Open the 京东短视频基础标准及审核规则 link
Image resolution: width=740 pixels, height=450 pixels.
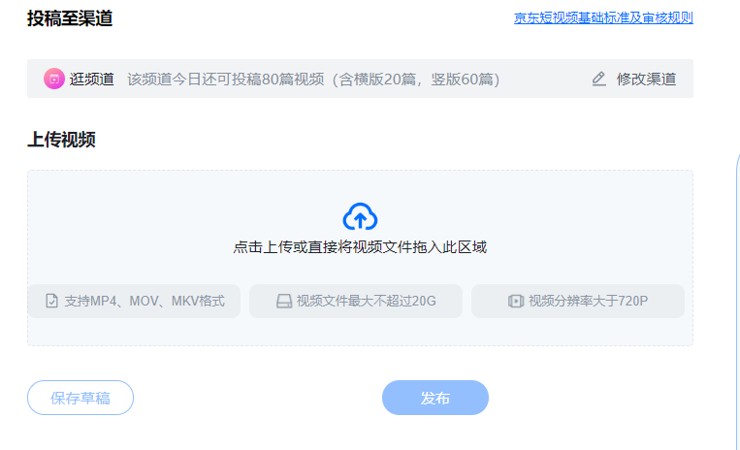pos(603,17)
